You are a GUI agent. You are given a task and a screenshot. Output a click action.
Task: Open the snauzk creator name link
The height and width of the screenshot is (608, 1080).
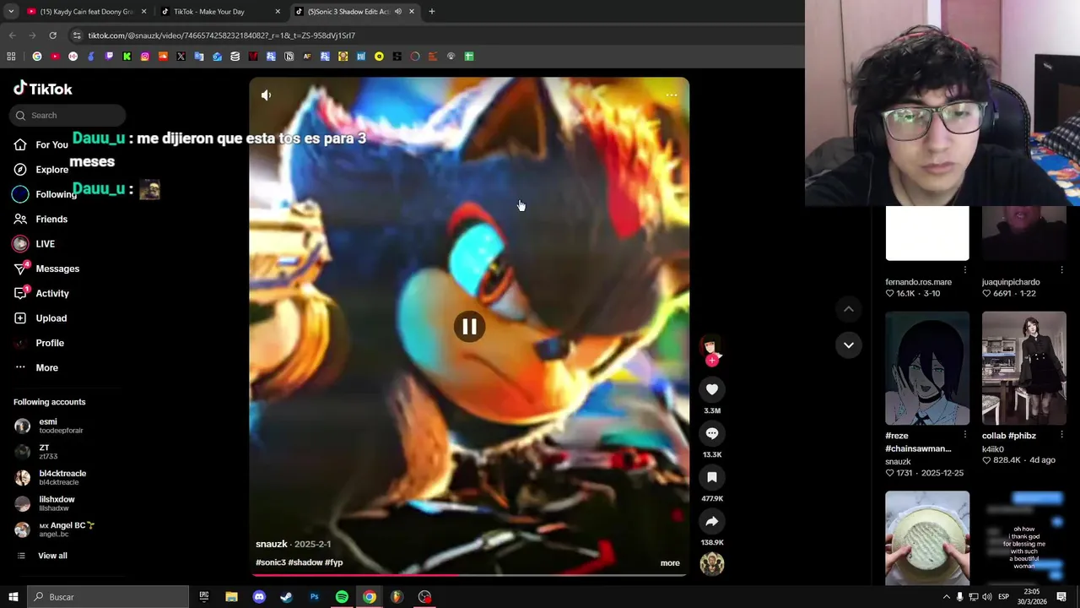272,545
